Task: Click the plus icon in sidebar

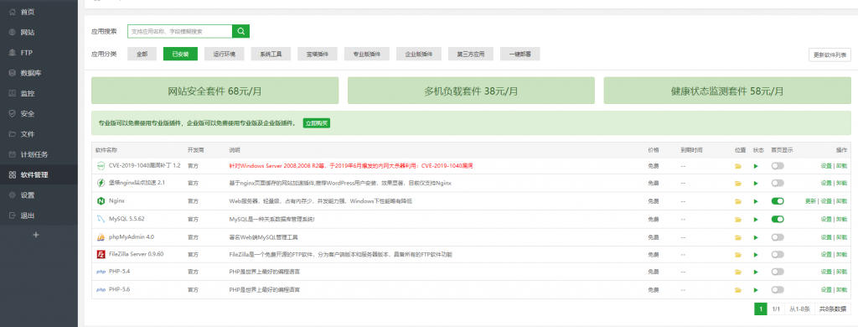Action: click(x=36, y=235)
